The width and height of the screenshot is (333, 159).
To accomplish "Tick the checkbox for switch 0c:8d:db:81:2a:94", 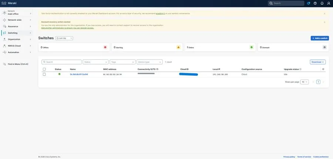I will (x=44, y=74).
